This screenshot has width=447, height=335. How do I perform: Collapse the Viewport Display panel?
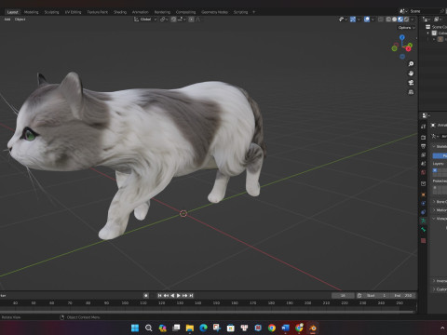(x=440, y=219)
